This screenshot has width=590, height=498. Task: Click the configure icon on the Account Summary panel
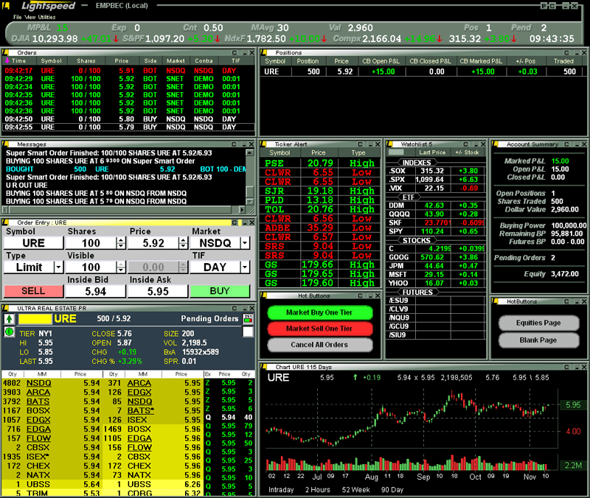tap(565, 144)
